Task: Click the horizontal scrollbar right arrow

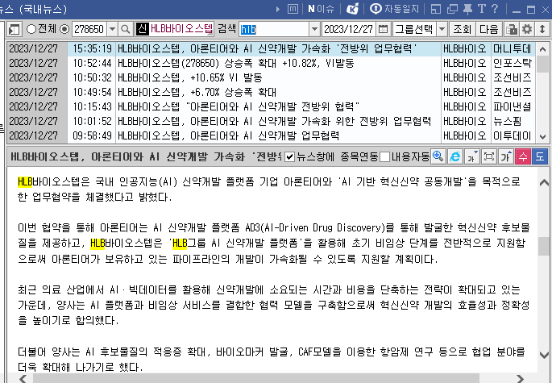Action: 520,378
